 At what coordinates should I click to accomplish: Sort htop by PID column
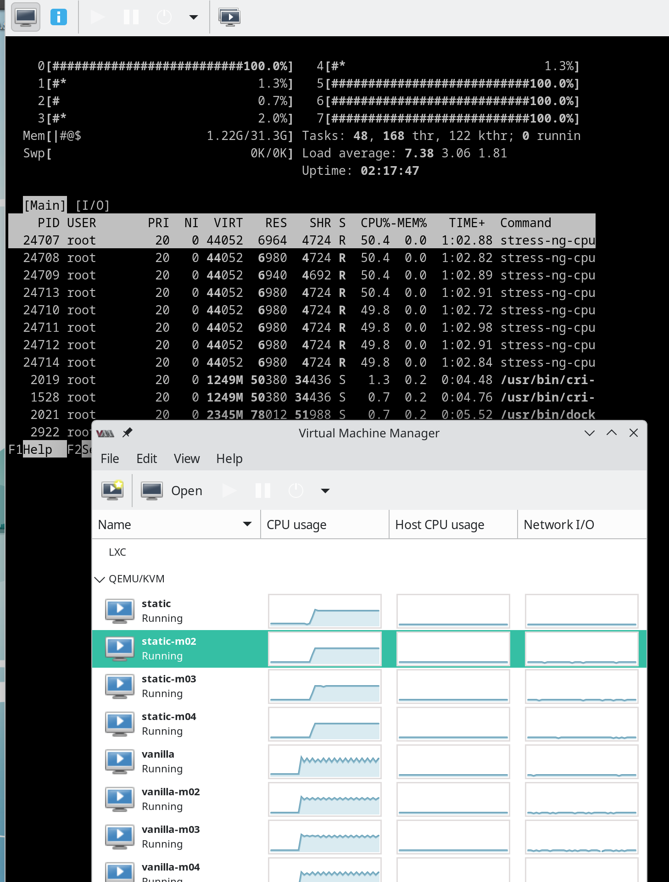coord(48,223)
